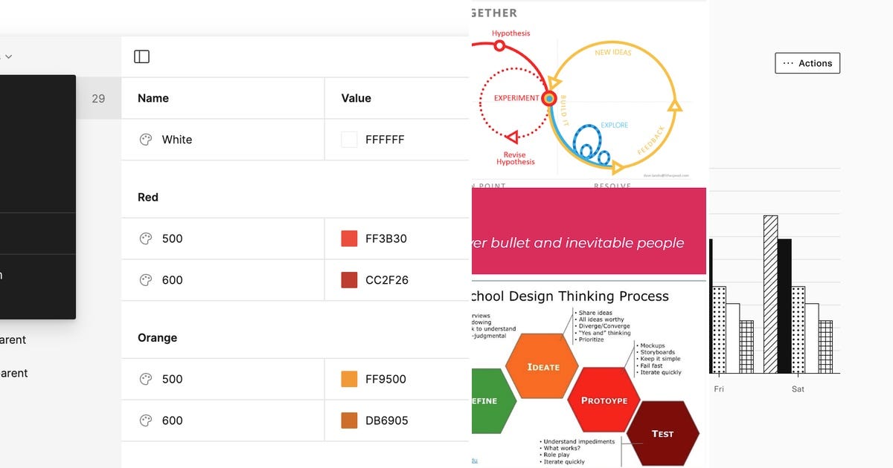Toggle the sidebar panel icon
Image resolution: width=893 pixels, height=468 pixels.
click(x=141, y=56)
